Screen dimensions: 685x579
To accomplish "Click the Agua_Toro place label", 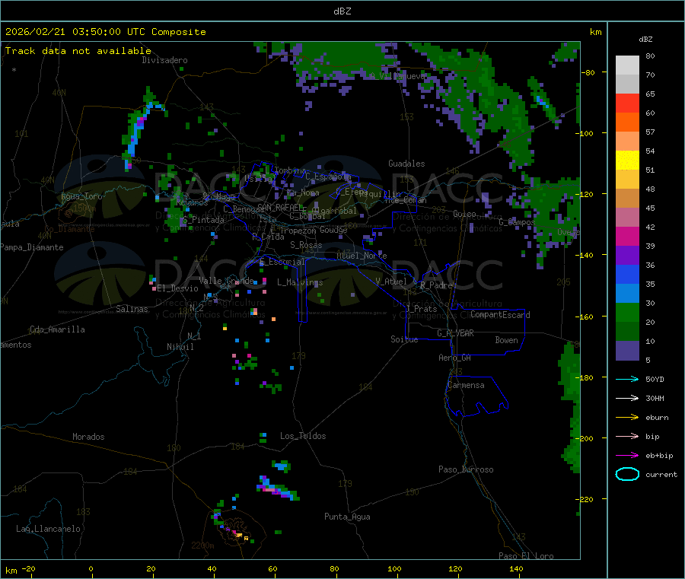I will [81, 196].
